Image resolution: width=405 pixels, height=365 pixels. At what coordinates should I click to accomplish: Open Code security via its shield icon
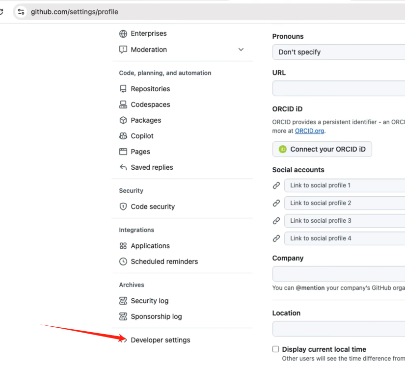point(123,207)
